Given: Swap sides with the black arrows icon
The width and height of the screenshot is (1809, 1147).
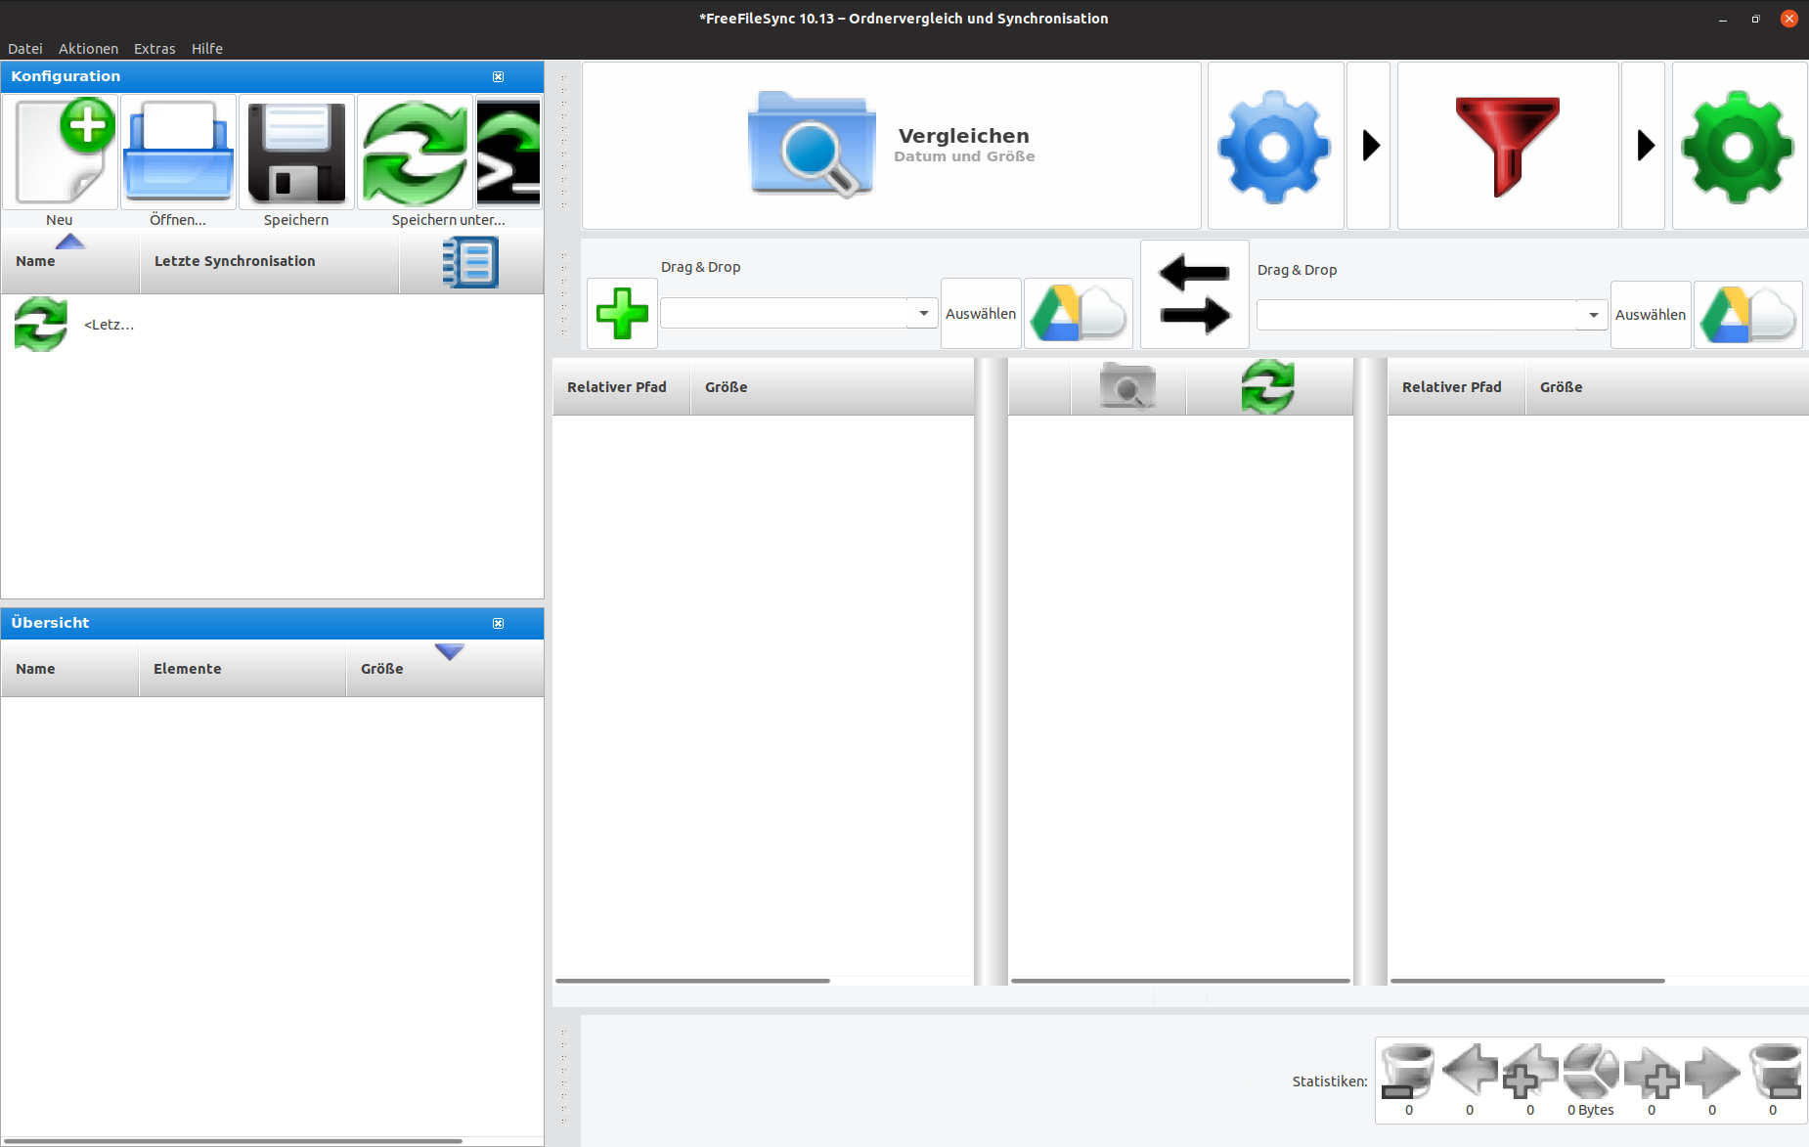Looking at the screenshot, I should pyautogui.click(x=1195, y=294).
